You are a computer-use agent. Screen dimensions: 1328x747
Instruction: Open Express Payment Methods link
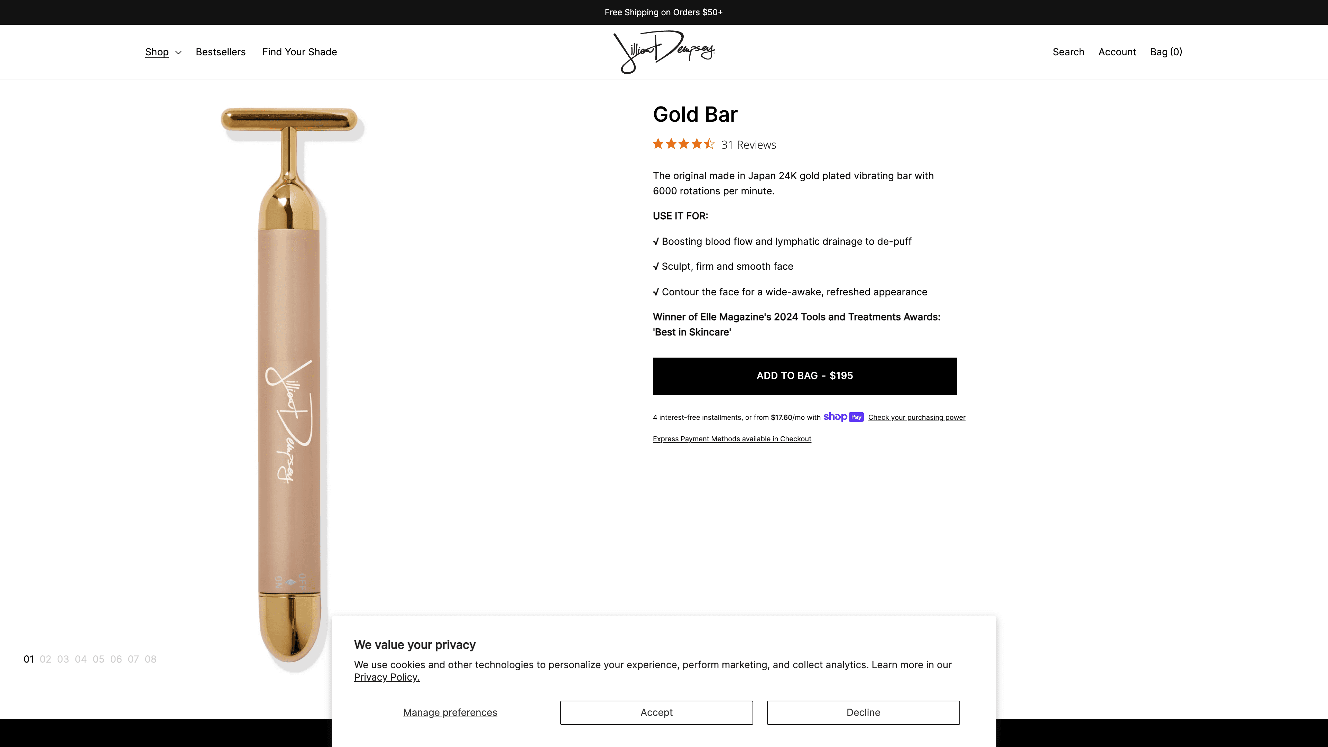[731, 439]
